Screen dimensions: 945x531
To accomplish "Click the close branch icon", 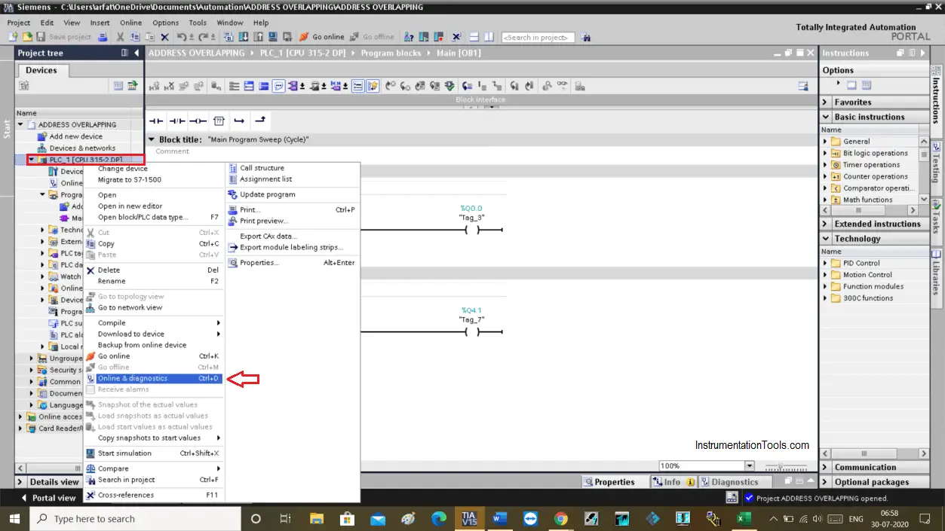I will [x=260, y=121].
